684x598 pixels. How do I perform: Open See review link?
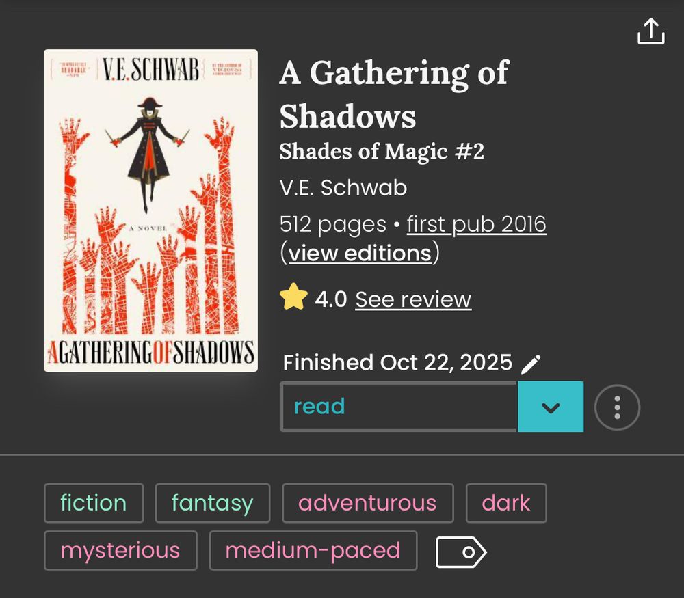click(x=412, y=299)
